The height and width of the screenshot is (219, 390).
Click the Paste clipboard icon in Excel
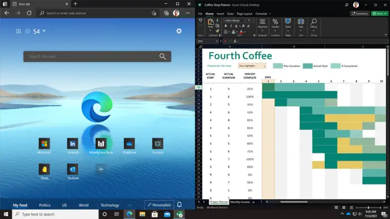coord(211,23)
